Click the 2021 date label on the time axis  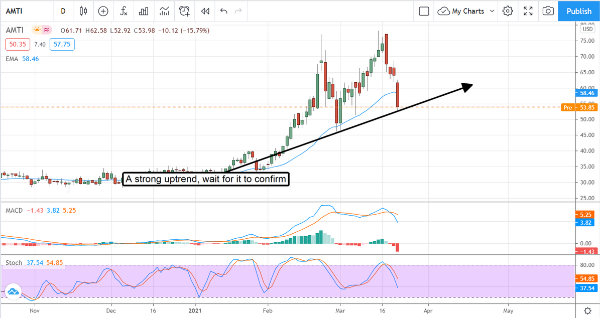click(x=195, y=310)
